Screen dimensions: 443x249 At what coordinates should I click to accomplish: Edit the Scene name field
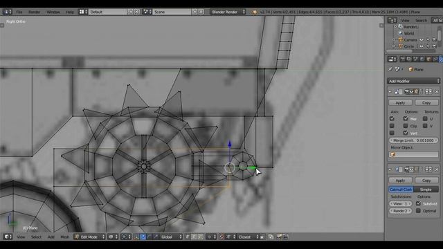coord(172,12)
